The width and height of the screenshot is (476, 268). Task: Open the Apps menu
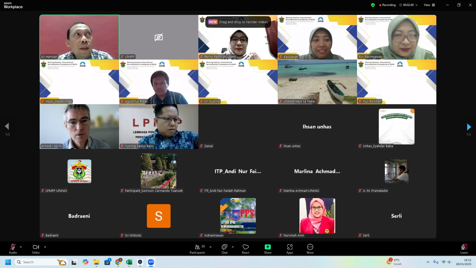(289, 249)
